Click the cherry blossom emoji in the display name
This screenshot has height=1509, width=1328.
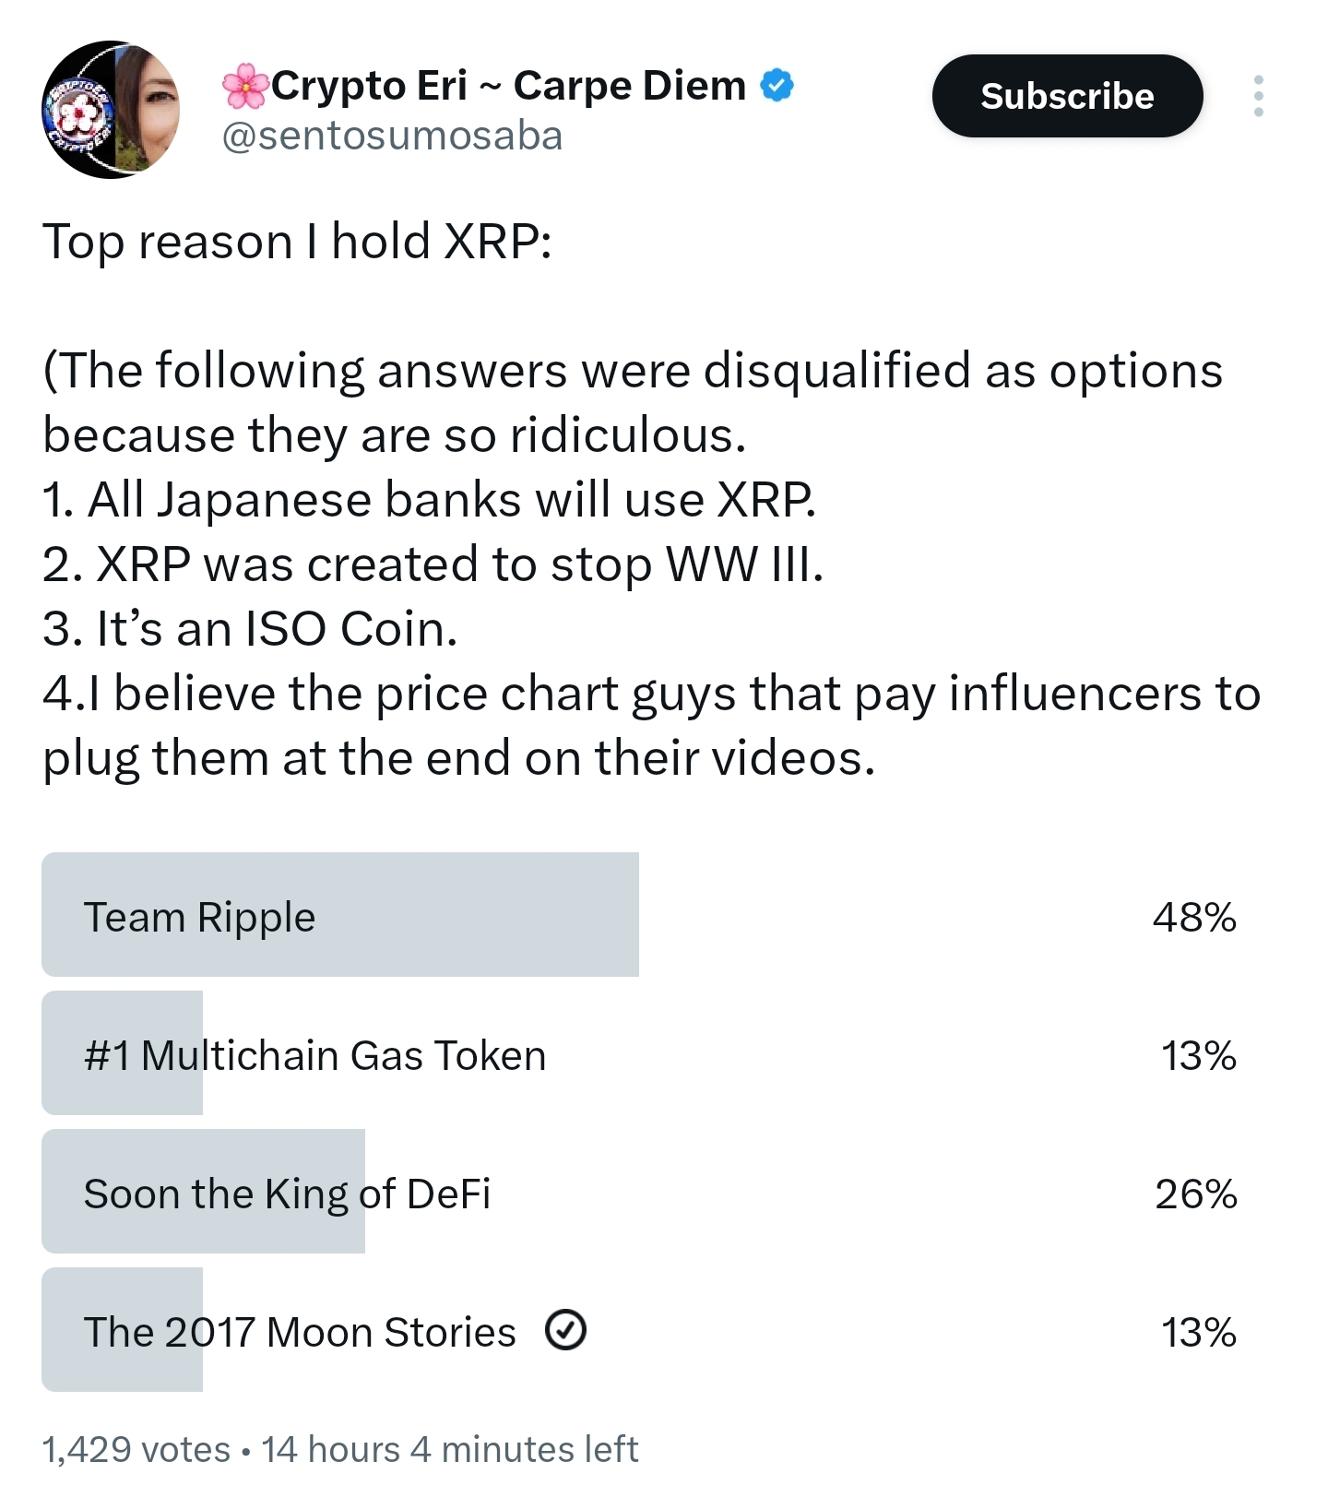coord(245,84)
